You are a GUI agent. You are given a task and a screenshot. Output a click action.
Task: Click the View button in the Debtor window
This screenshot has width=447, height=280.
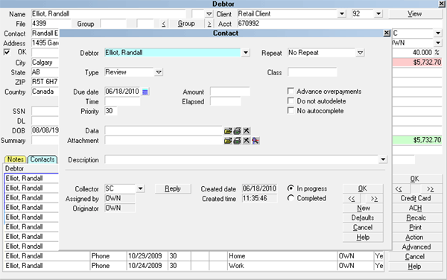415,13
